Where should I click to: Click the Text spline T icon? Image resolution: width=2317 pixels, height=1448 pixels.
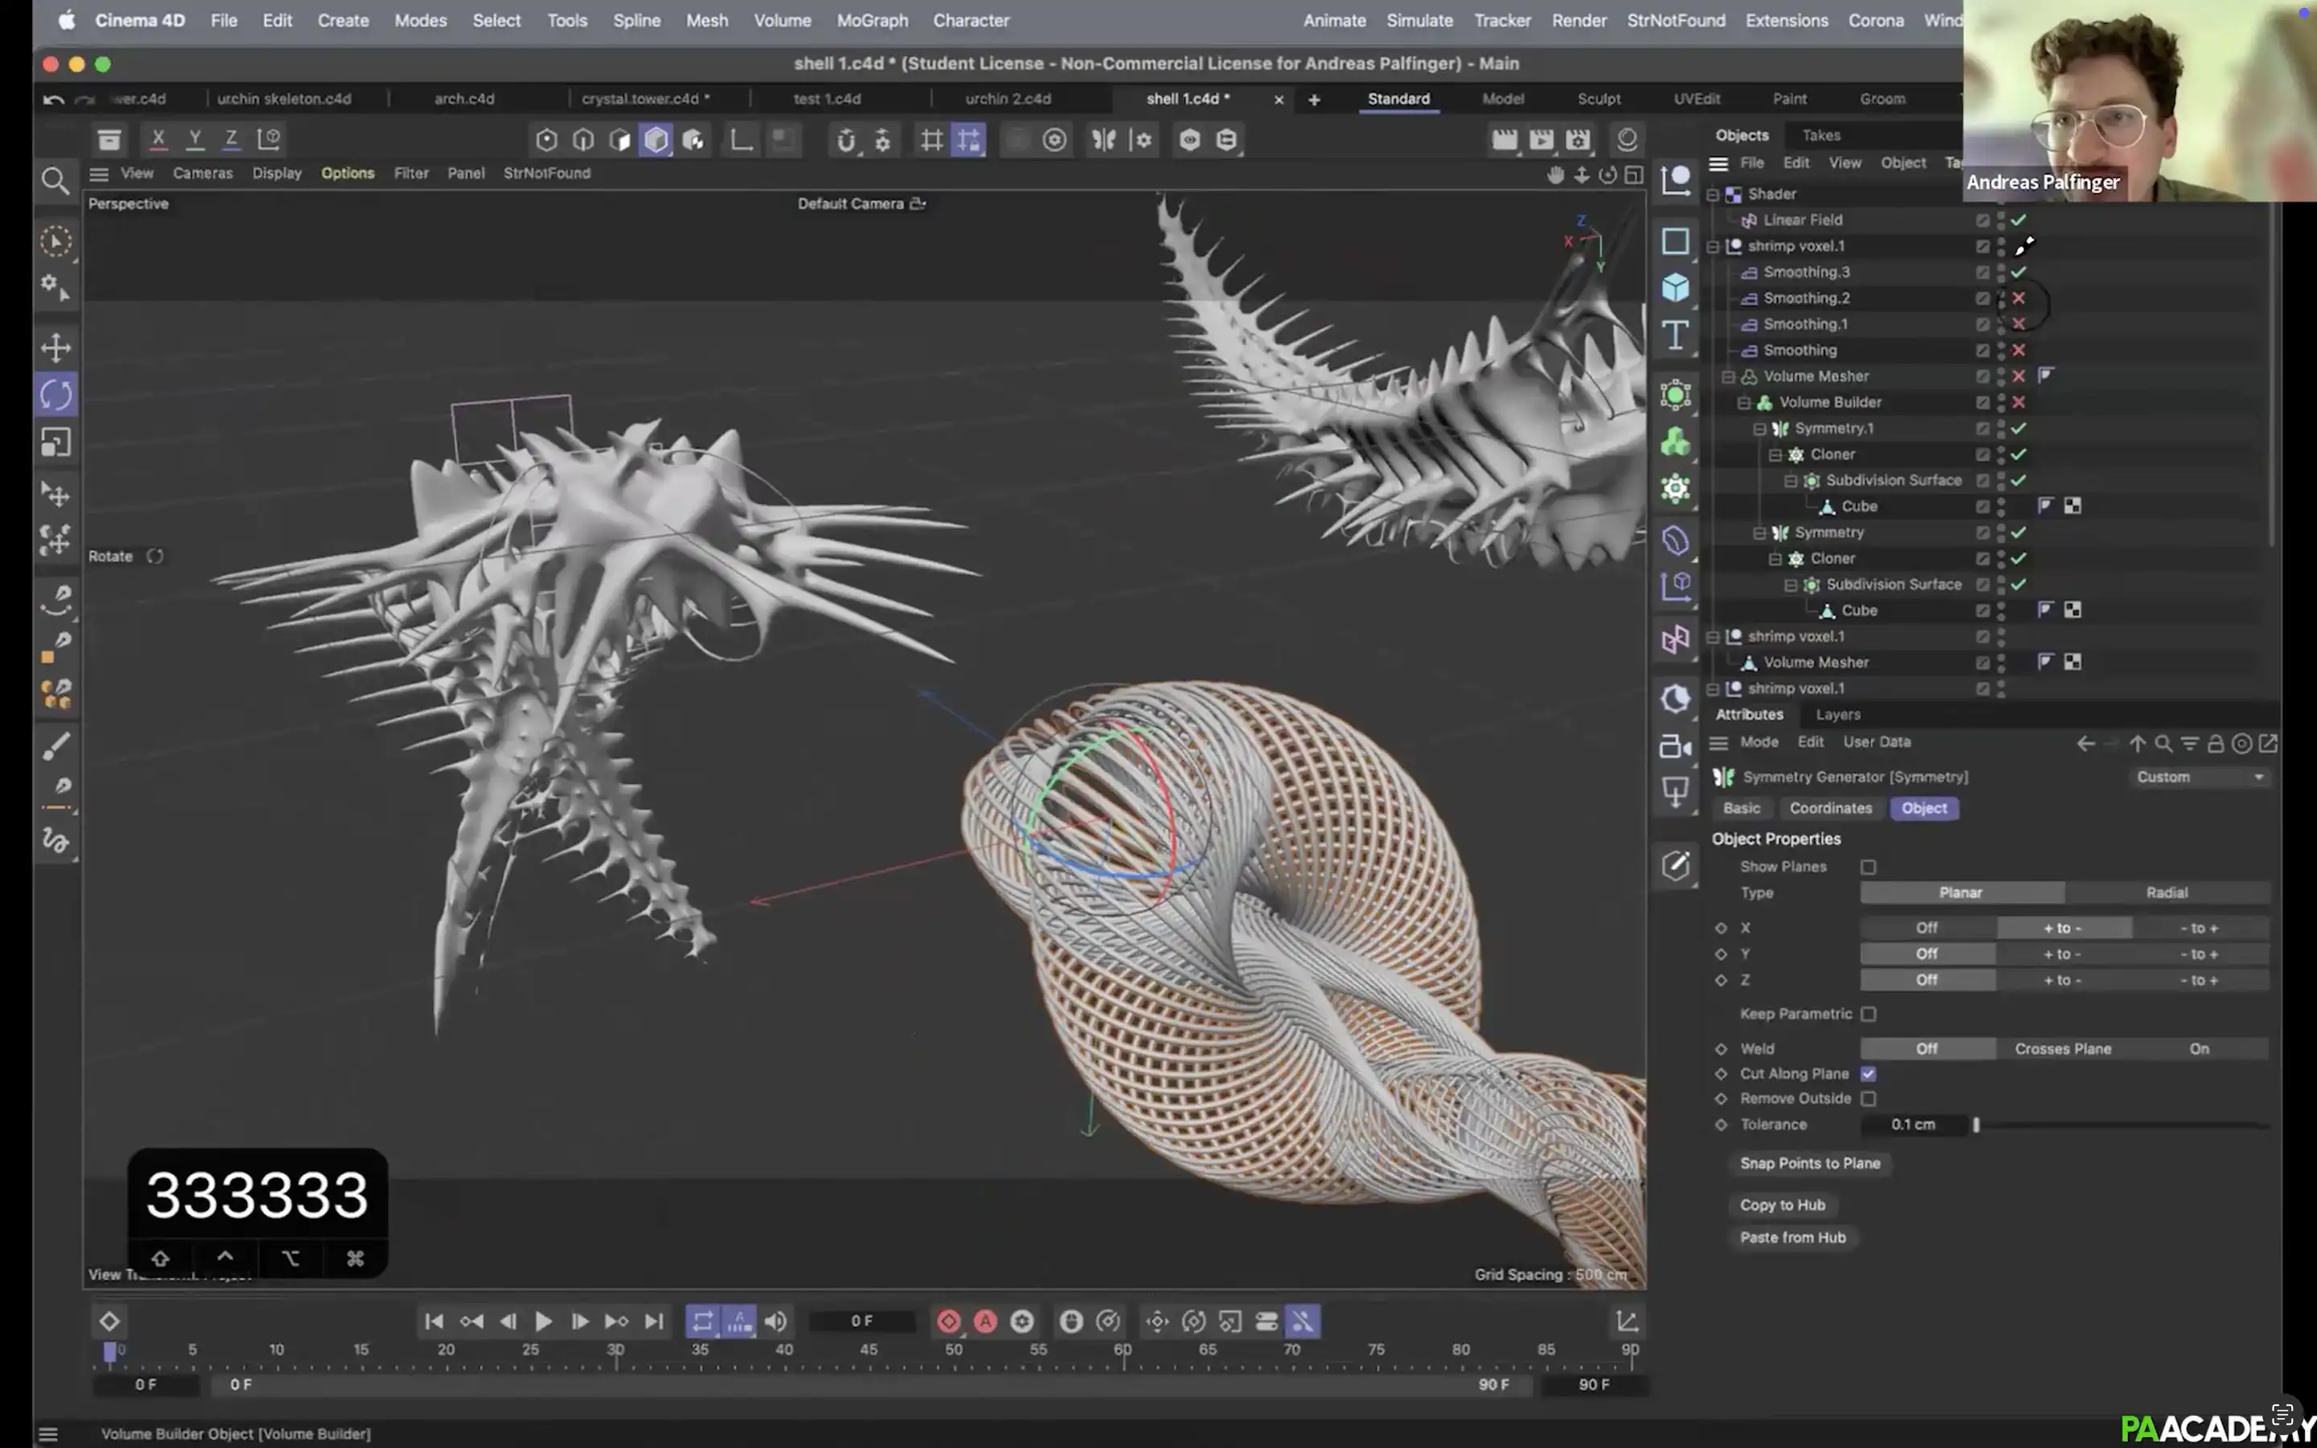(1674, 334)
